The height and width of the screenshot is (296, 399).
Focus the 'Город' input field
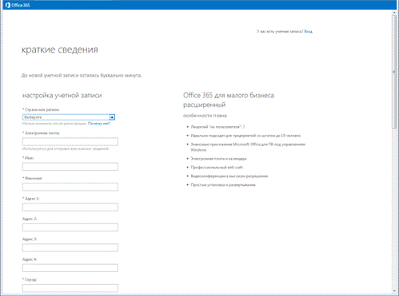point(70,288)
